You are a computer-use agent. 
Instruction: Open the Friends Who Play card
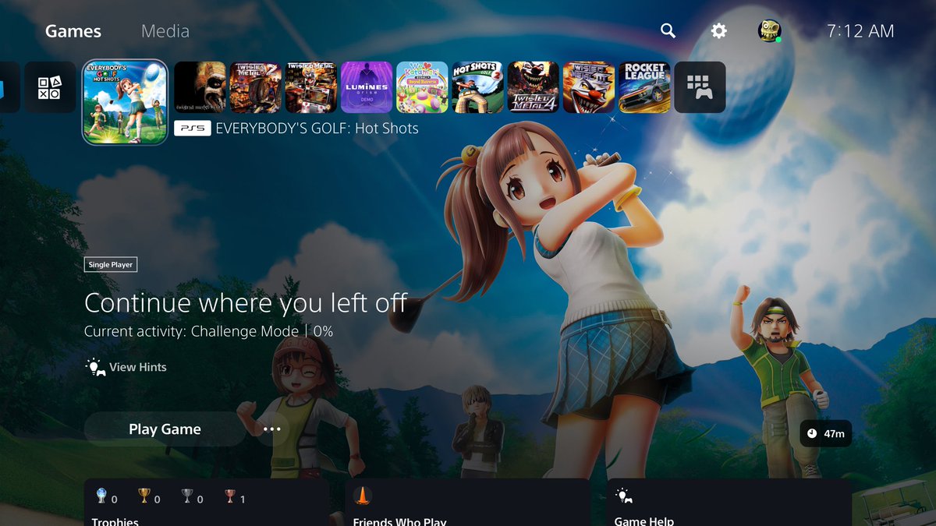tap(466, 503)
